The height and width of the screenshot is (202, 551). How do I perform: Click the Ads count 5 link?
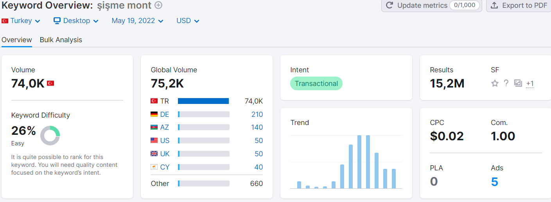pos(495,182)
